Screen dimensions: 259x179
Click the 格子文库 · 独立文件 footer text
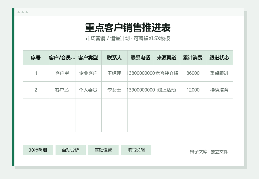click(209, 152)
